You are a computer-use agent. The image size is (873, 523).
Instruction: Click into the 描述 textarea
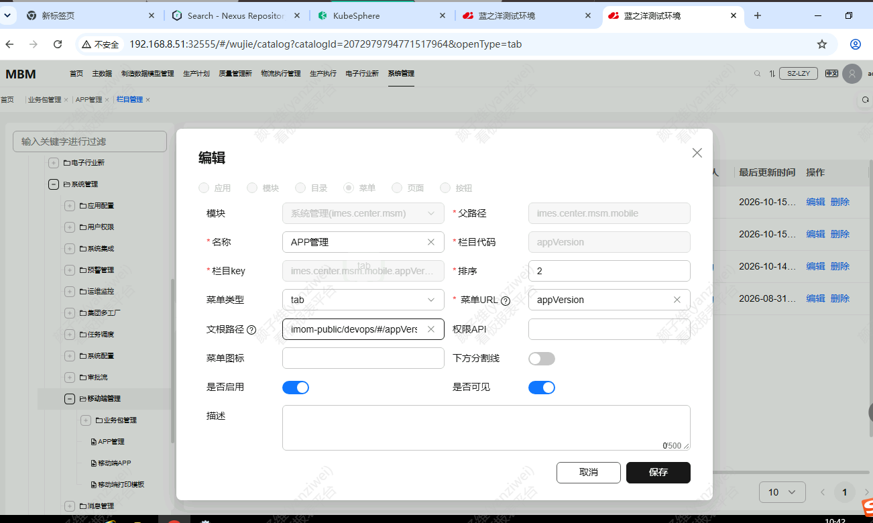pyautogui.click(x=486, y=428)
